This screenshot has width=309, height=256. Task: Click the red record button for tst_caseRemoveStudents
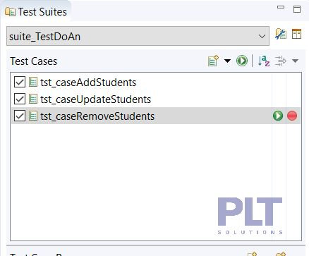pyautogui.click(x=292, y=116)
